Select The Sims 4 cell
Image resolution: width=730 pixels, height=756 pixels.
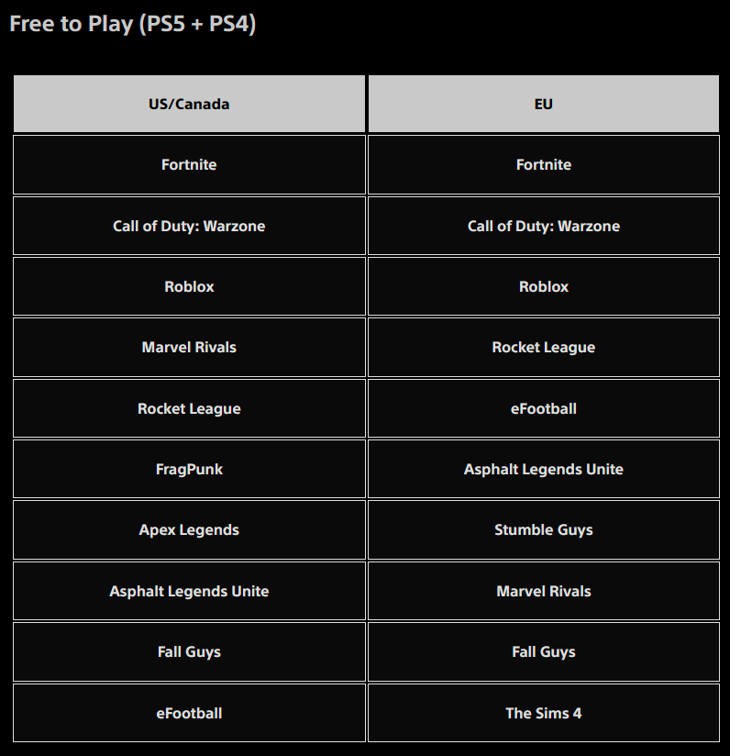pyautogui.click(x=543, y=713)
